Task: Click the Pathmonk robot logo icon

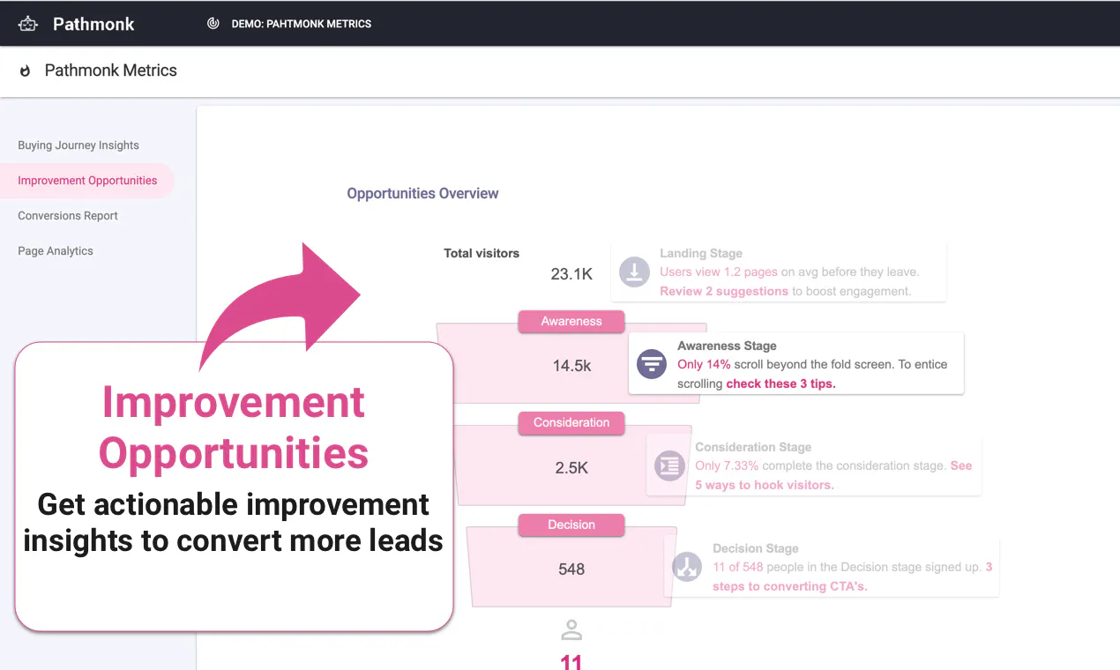Action: click(28, 24)
